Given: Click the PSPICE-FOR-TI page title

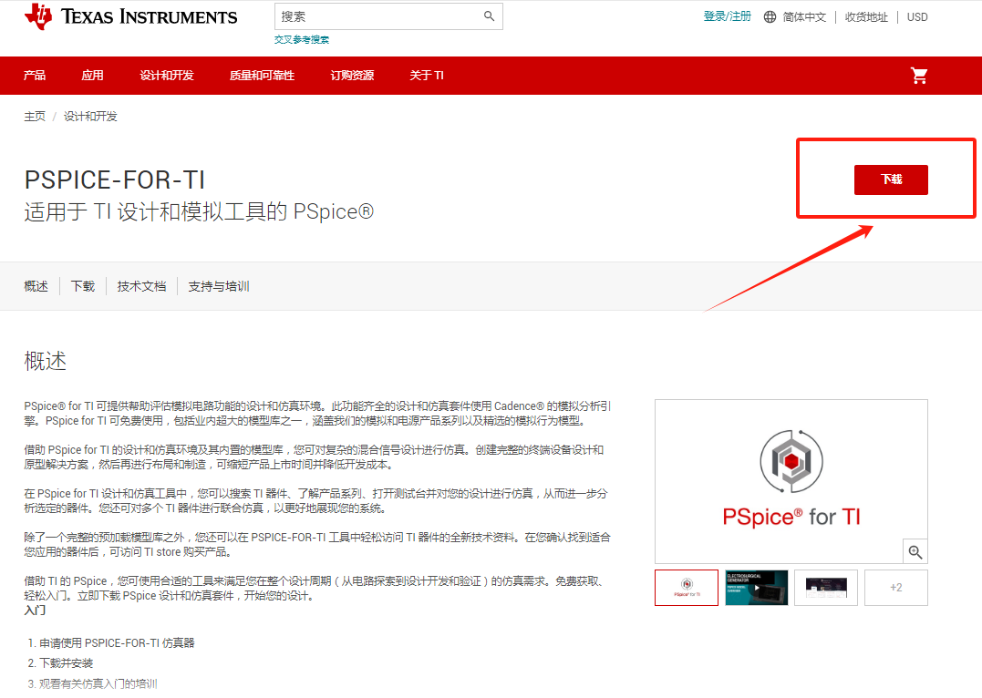Looking at the screenshot, I should coord(115,180).
